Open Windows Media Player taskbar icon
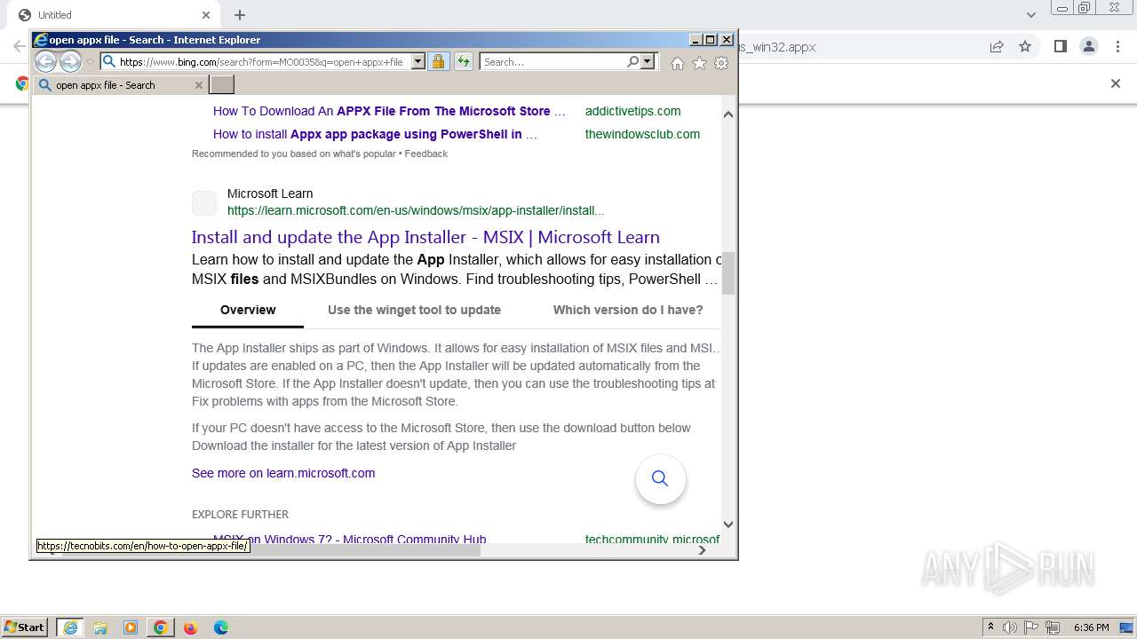 click(x=131, y=627)
